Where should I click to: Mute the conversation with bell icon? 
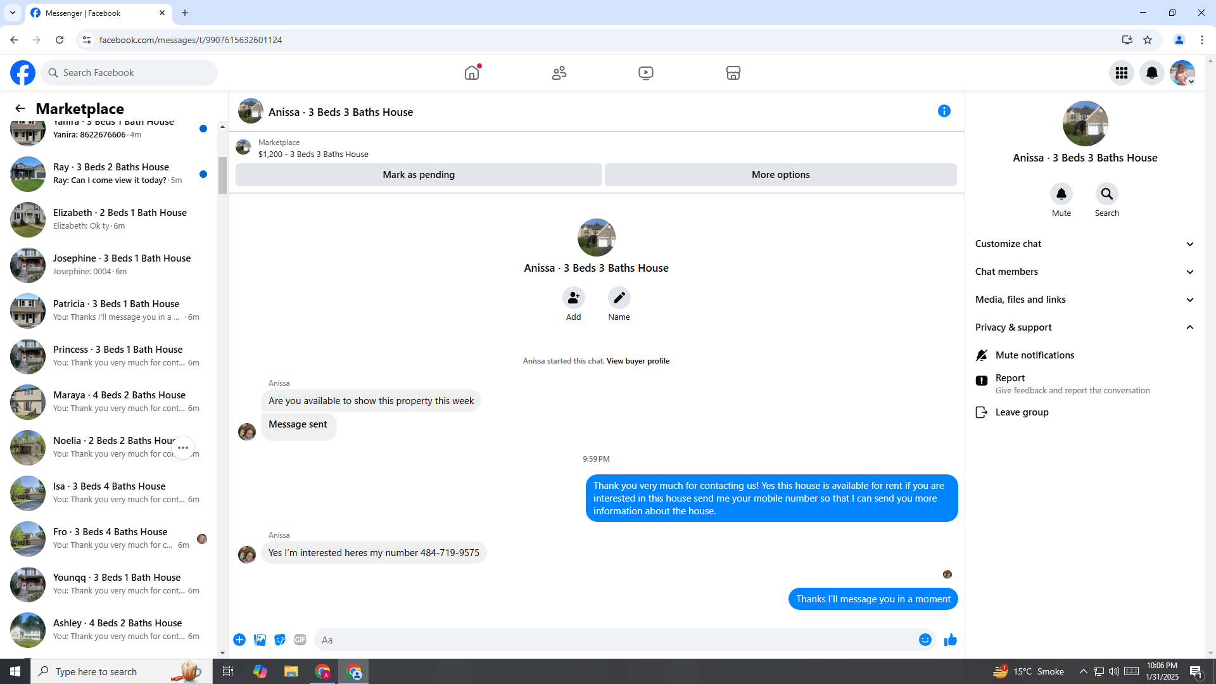[1061, 194]
